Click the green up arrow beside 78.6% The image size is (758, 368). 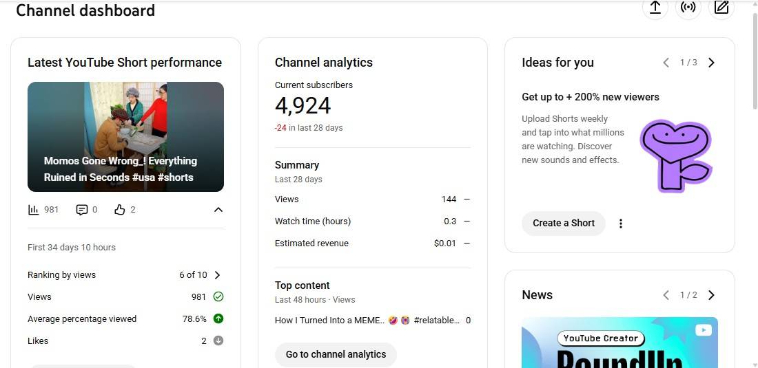pyautogui.click(x=218, y=319)
